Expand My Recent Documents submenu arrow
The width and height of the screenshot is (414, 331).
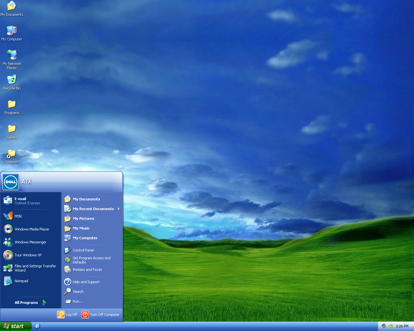(x=119, y=209)
